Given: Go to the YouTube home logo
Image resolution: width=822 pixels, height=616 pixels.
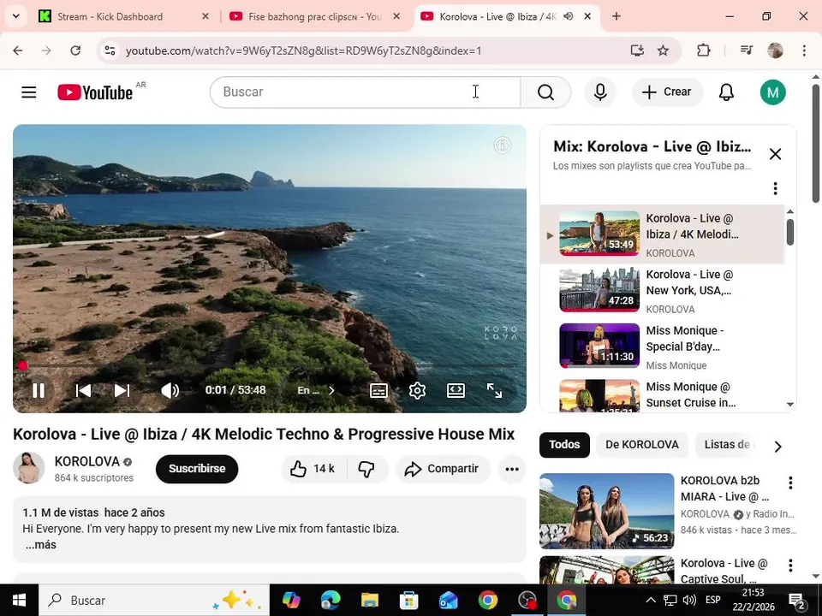Looking at the screenshot, I should click(95, 92).
